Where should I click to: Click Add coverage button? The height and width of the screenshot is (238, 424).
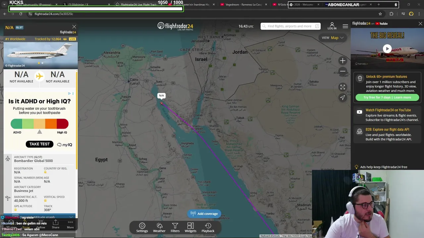pyautogui.click(x=204, y=214)
